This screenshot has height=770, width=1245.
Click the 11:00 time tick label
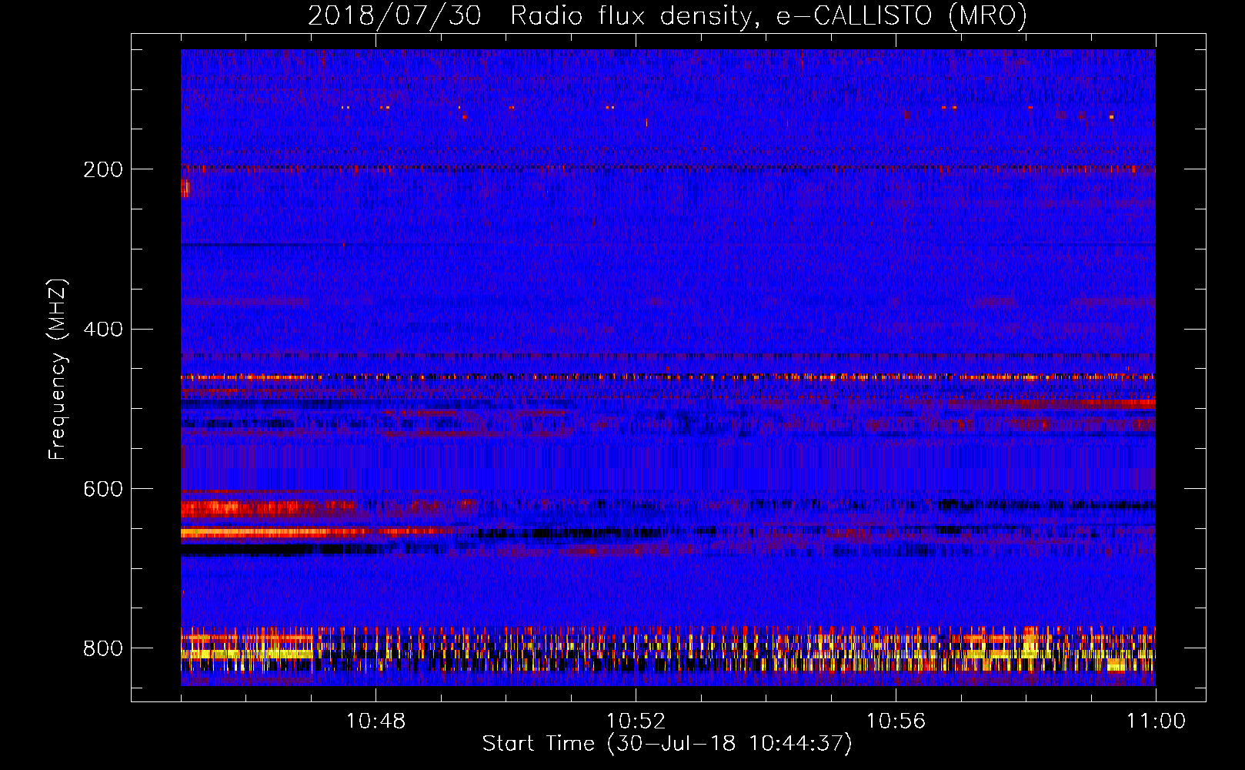(x=1156, y=721)
